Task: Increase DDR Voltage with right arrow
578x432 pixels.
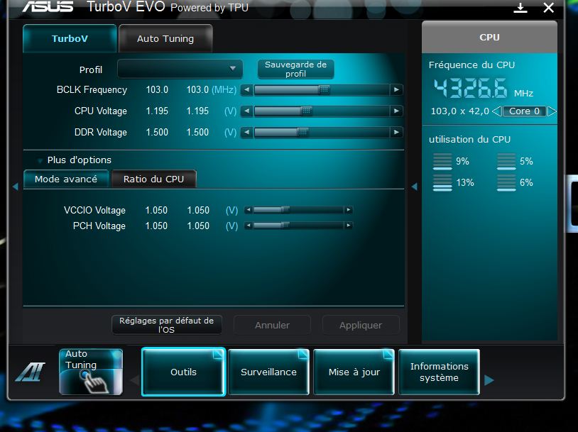Action: click(396, 133)
